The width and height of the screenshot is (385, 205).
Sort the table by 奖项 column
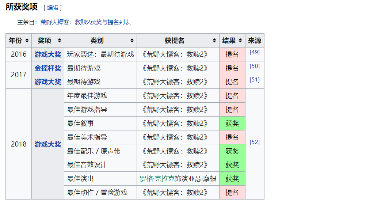[x=60, y=41]
